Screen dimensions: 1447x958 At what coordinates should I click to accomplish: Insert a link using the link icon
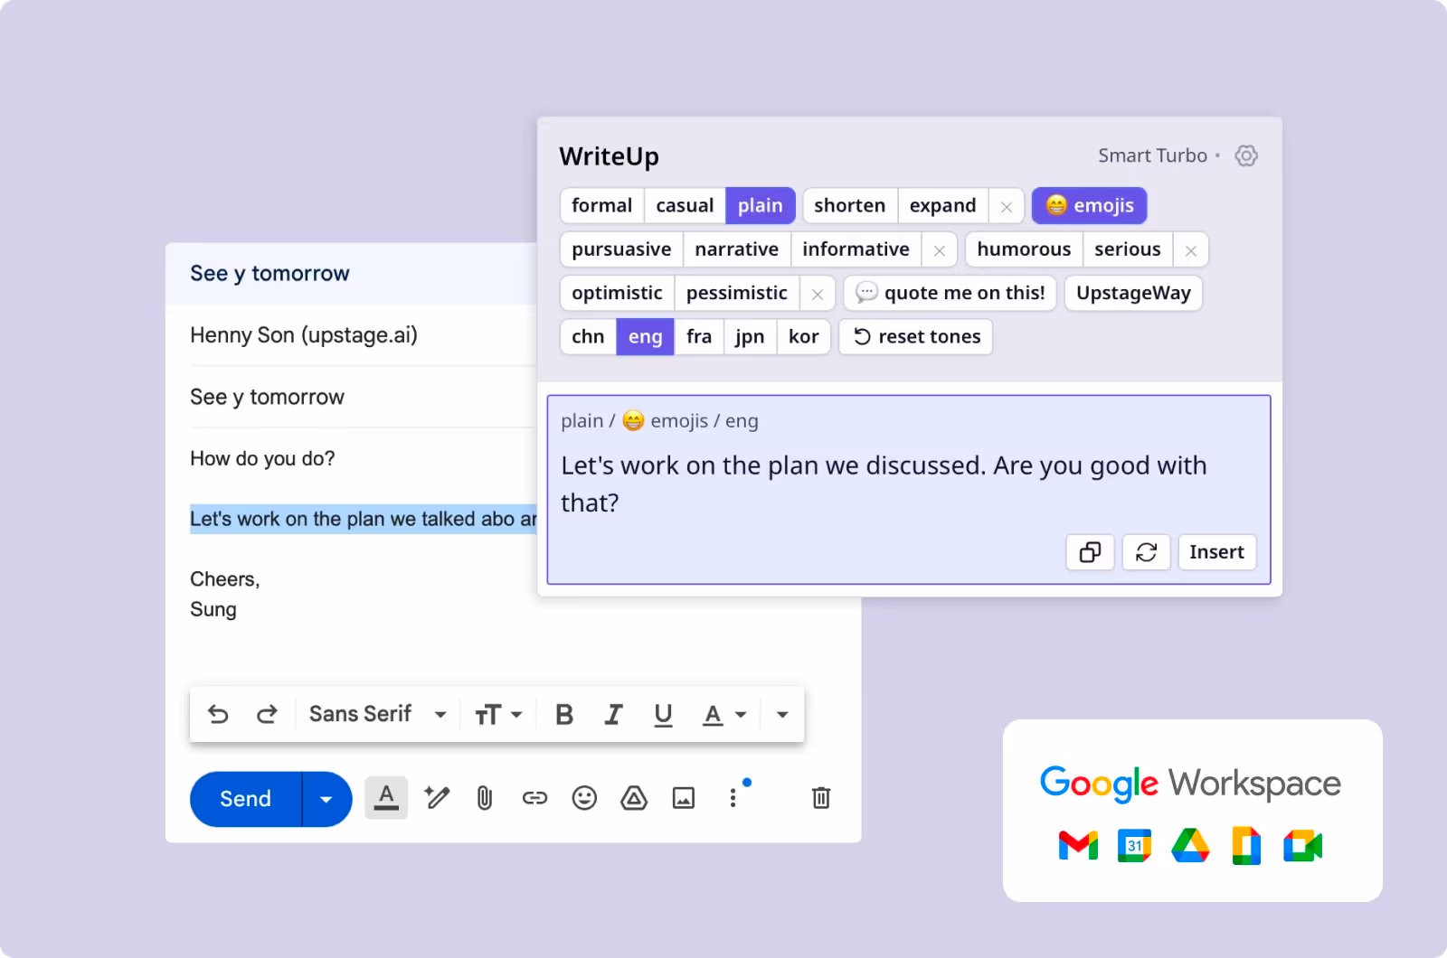click(x=534, y=798)
